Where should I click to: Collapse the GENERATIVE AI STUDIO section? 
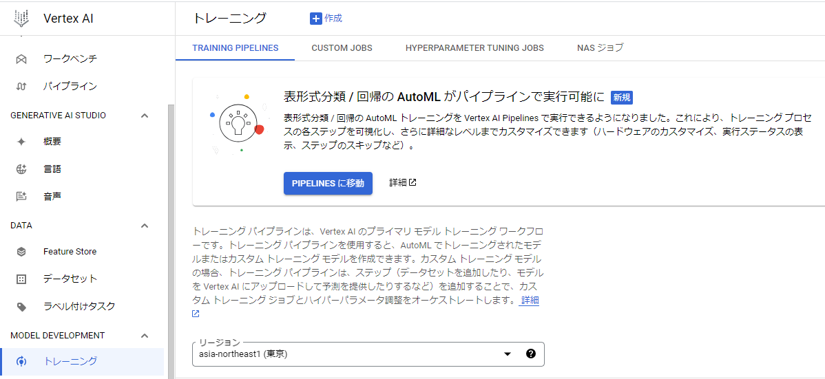pyautogui.click(x=145, y=115)
